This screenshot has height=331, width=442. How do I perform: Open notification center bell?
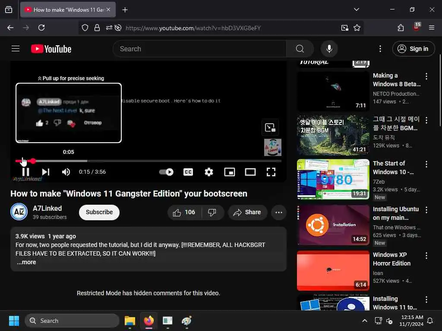click(x=430, y=321)
